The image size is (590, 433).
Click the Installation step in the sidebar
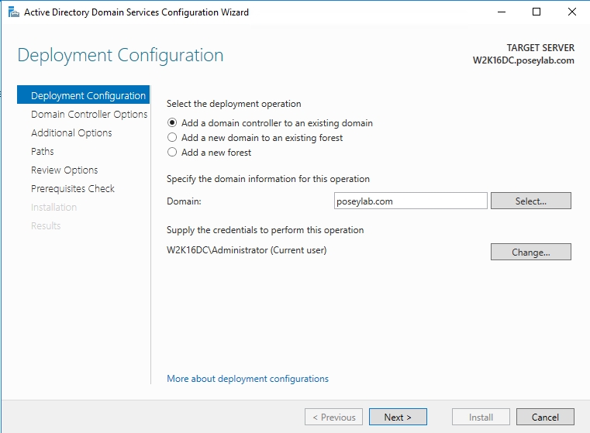pyautogui.click(x=53, y=207)
